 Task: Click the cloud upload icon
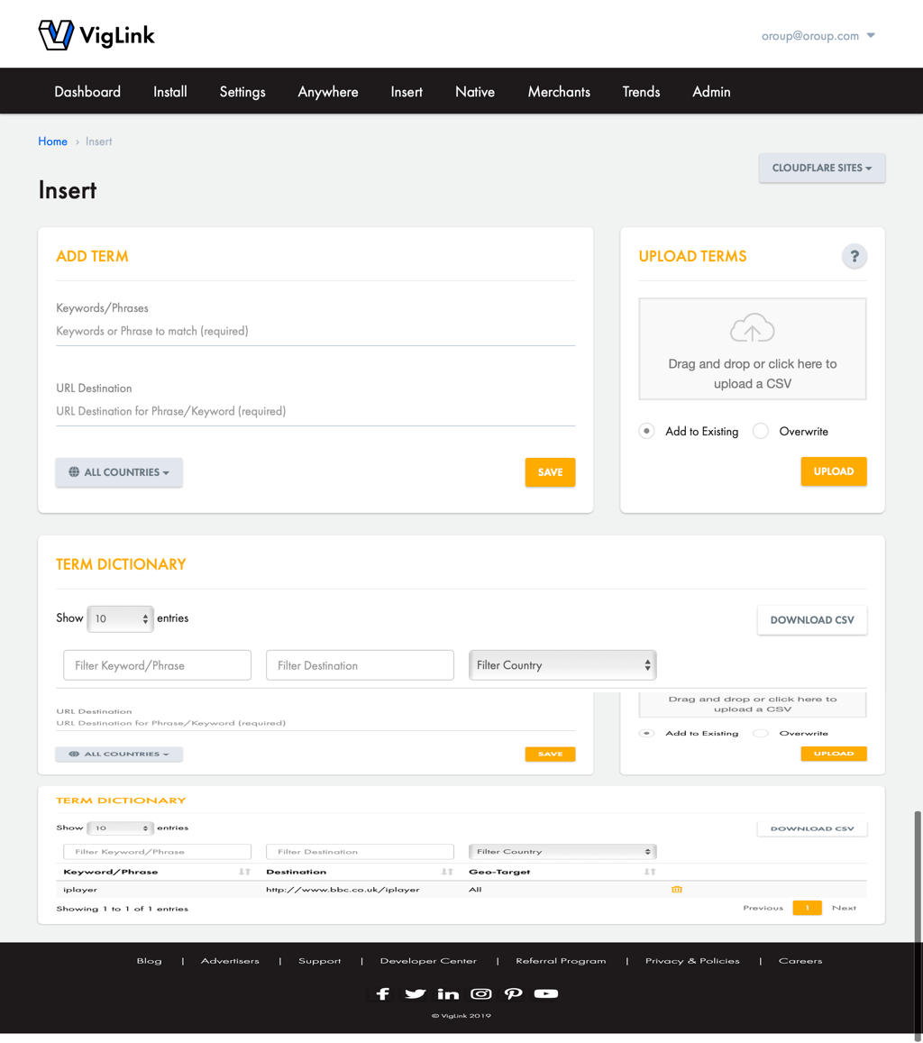pos(753,328)
